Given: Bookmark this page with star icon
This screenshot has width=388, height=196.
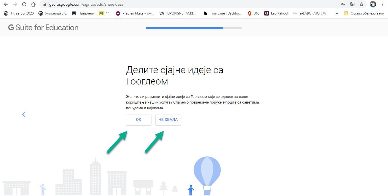Looking at the screenshot, I should click(x=362, y=4).
